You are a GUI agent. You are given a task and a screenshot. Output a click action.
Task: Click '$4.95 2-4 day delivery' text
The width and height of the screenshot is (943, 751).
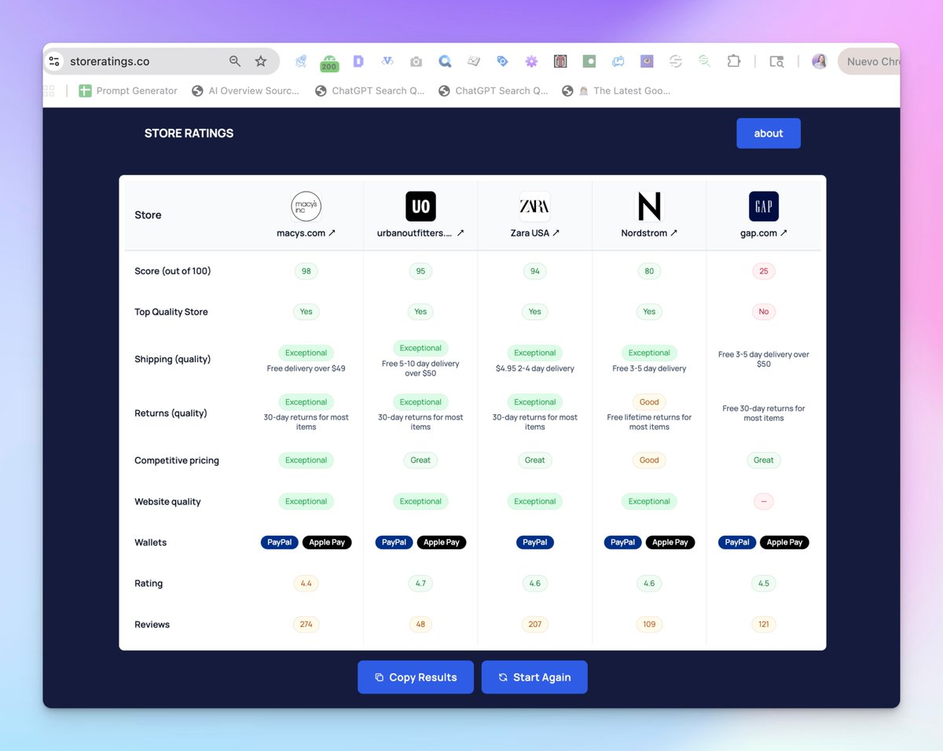pyautogui.click(x=535, y=368)
